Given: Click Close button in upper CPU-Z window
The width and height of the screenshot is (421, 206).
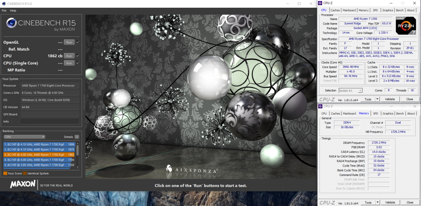Looking at the screenshot, I should pyautogui.click(x=409, y=99).
